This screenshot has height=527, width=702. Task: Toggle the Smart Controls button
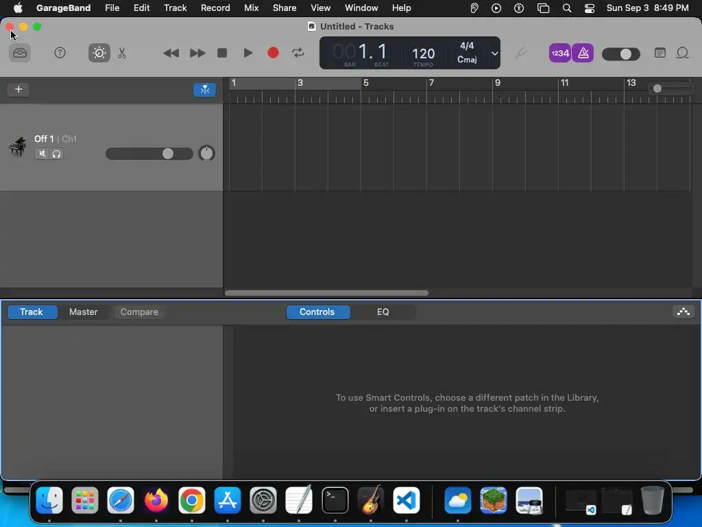click(99, 54)
